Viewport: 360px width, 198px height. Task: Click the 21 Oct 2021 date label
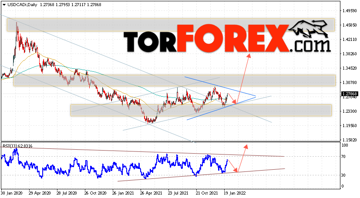click(x=207, y=193)
